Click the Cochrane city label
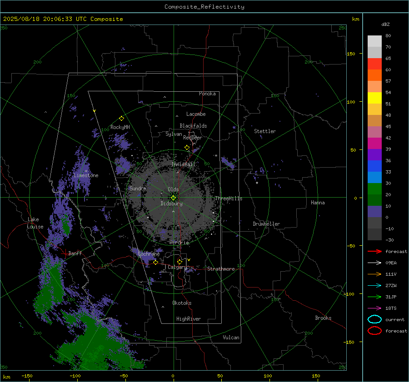 click(x=149, y=254)
